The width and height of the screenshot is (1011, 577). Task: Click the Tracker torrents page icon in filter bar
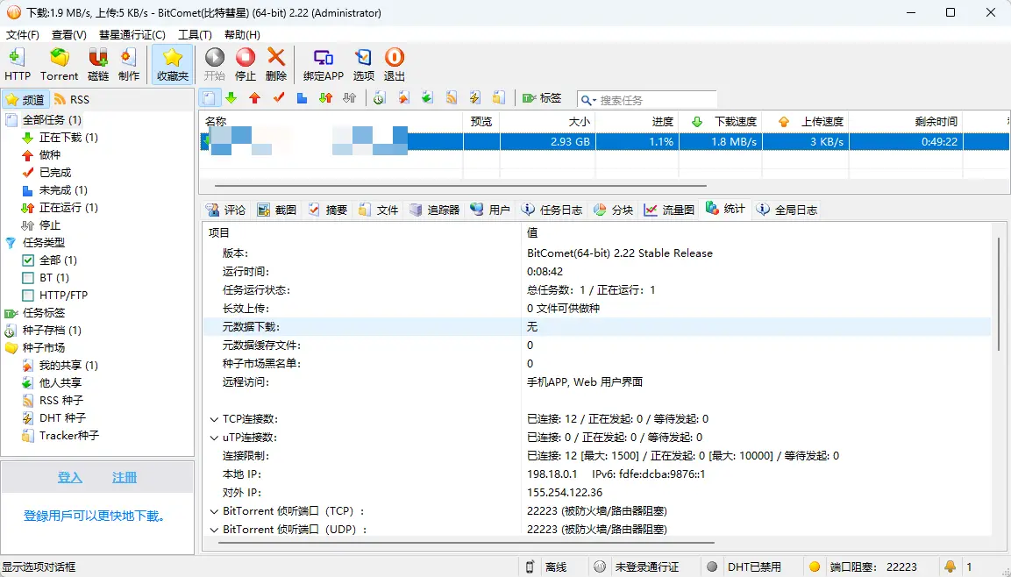pos(498,98)
